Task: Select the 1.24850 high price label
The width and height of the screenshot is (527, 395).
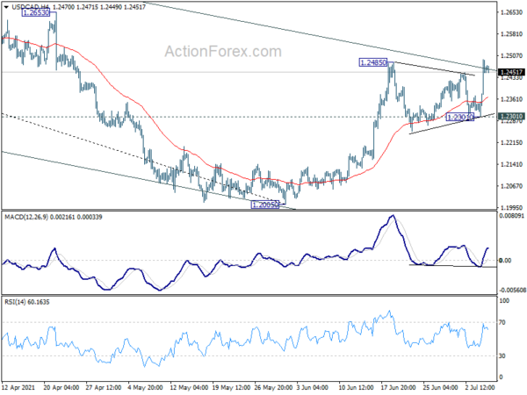Action: point(373,62)
